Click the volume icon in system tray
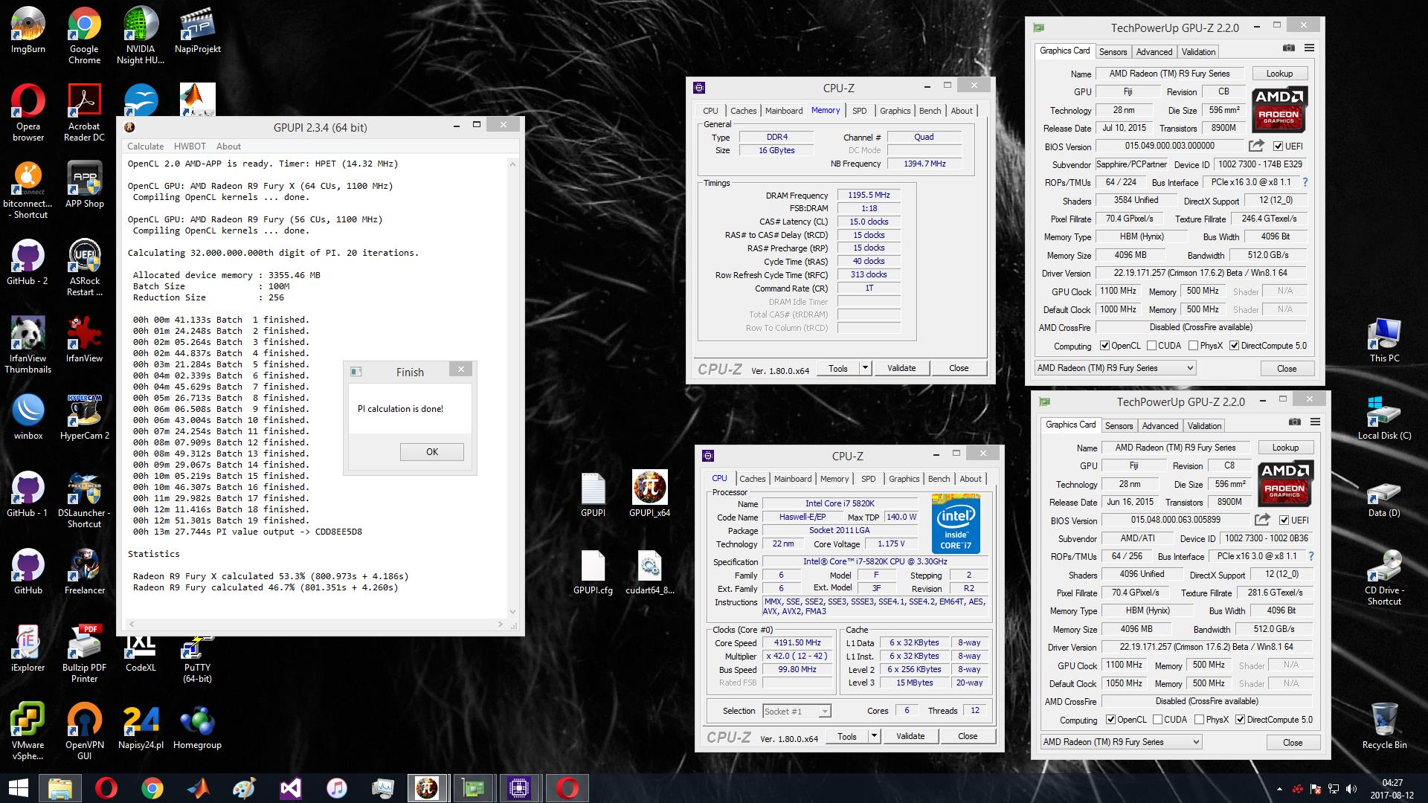 click(x=1351, y=789)
